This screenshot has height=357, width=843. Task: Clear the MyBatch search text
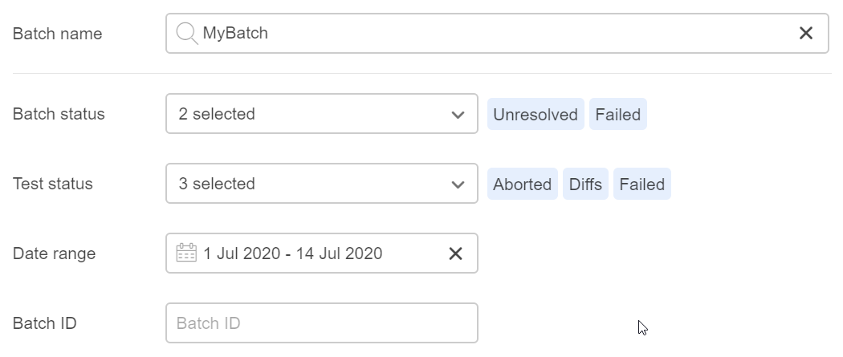pyautogui.click(x=806, y=34)
